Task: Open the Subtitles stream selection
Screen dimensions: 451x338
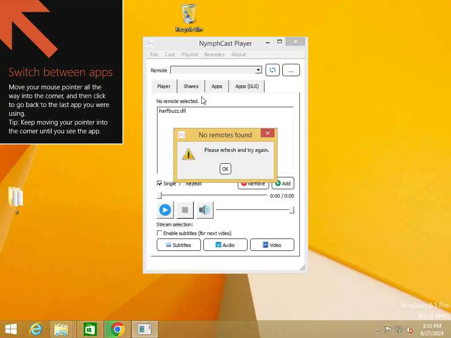Action: point(179,245)
